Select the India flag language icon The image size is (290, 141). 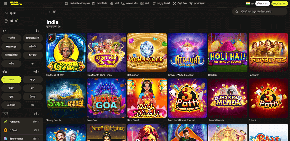[248, 3]
